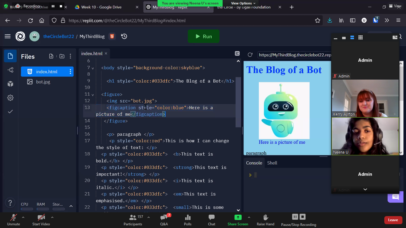Stop the Zoom recording in toolbar
The width and height of the screenshot is (406, 228).
pyautogui.click(x=303, y=217)
